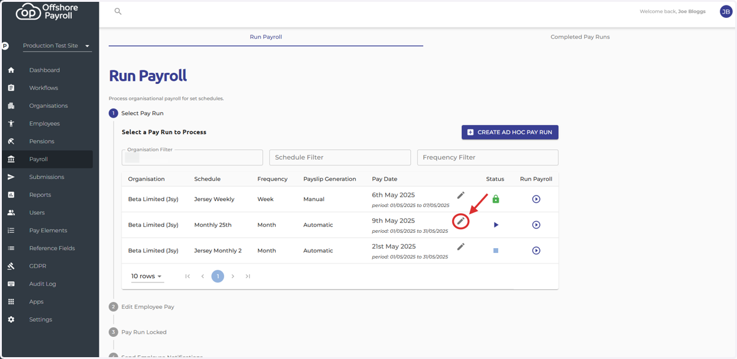The height and width of the screenshot is (359, 737).
Task: Click the Week frequency cell
Action: click(265, 199)
